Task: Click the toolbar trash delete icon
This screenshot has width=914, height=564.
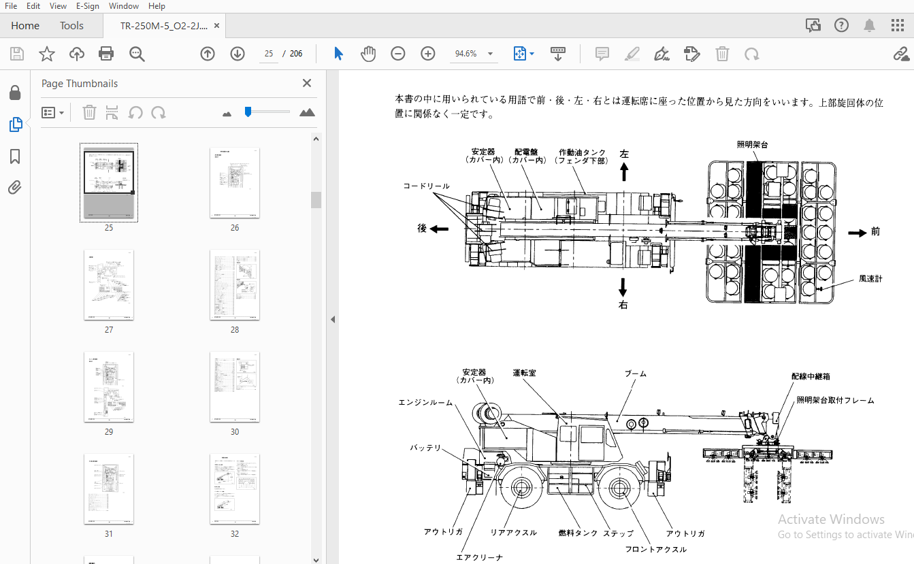Action: [723, 54]
